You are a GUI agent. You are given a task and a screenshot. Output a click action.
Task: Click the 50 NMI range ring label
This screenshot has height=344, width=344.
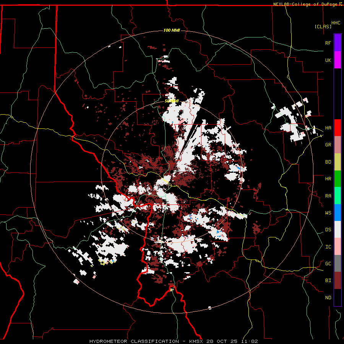click(x=172, y=101)
